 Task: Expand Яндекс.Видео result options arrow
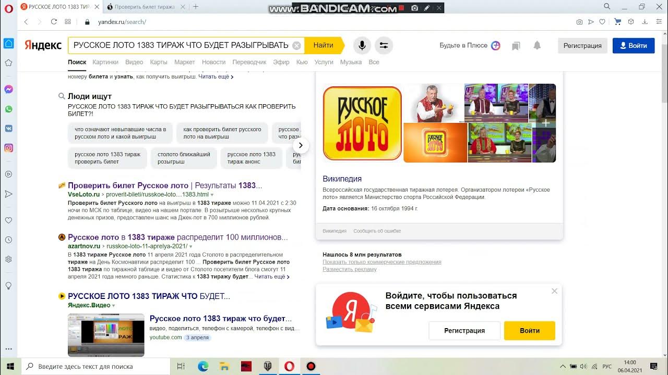(x=114, y=305)
